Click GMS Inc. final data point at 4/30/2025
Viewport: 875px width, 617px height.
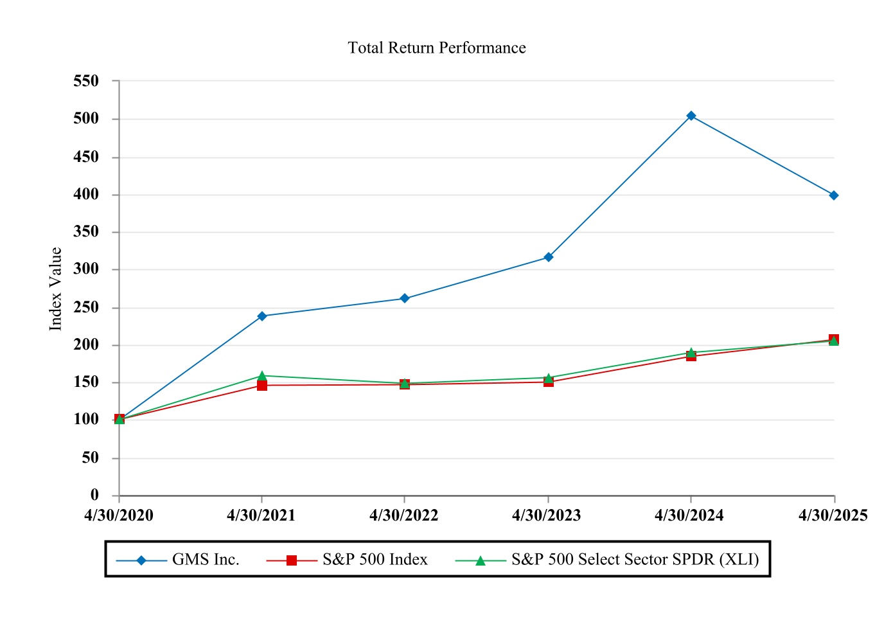click(x=834, y=195)
